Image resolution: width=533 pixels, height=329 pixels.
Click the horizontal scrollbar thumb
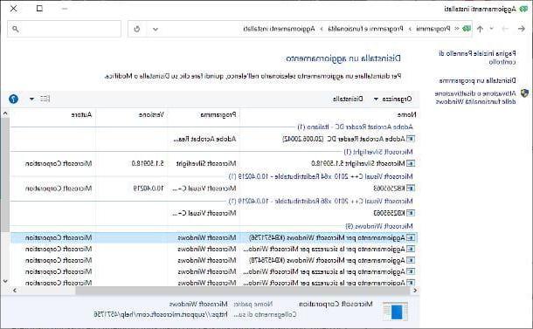(242, 291)
